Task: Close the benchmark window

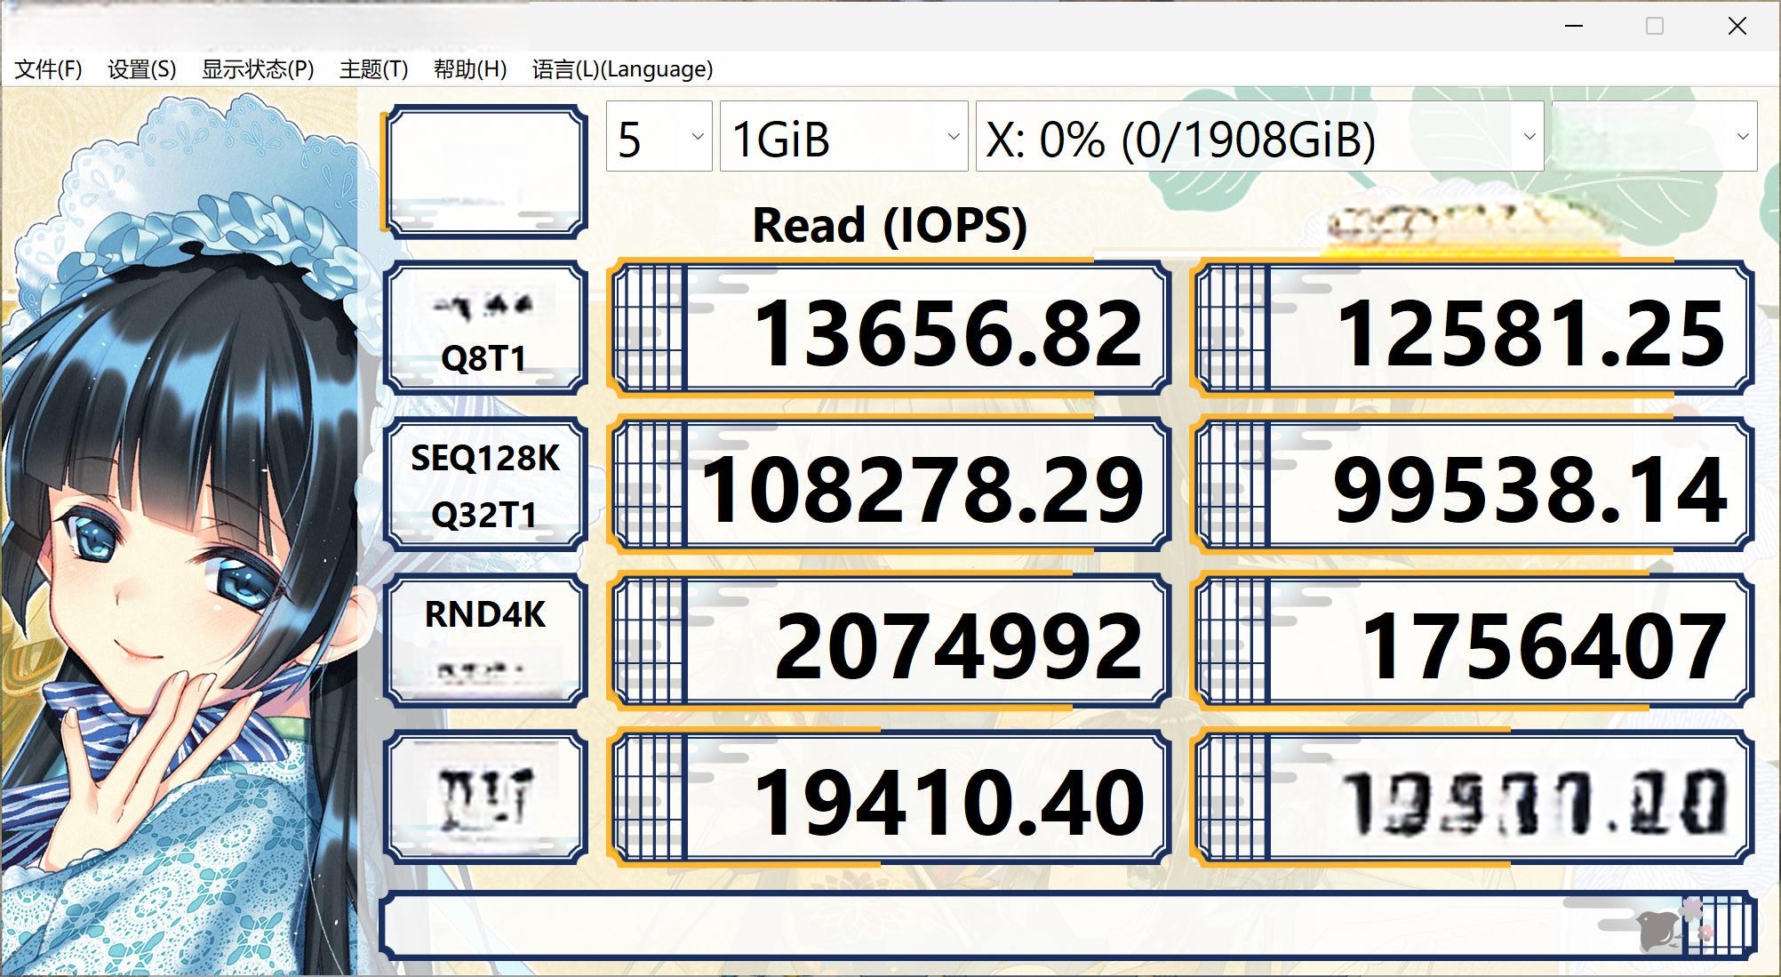Action: (1737, 26)
